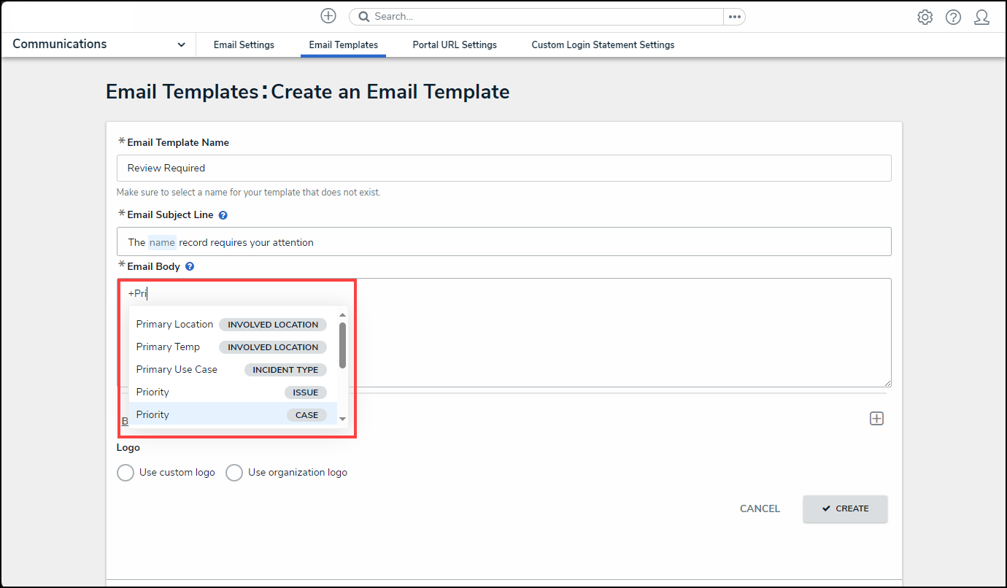
Task: Expand the Communications dropdown menu
Action: pyautogui.click(x=181, y=45)
